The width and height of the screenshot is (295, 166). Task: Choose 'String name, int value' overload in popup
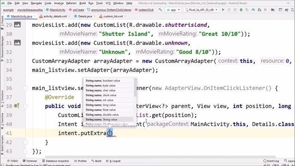click(x=108, y=100)
